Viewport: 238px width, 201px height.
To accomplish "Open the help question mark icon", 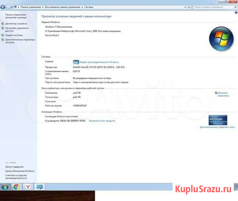I will [x=236, y=13].
